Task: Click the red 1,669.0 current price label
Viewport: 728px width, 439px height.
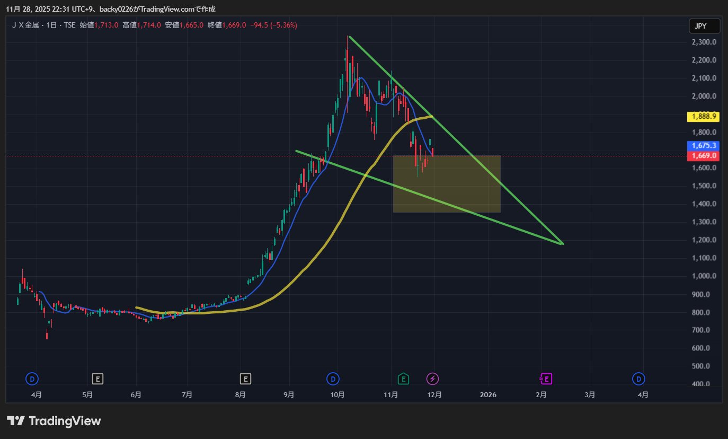Action: (x=704, y=156)
